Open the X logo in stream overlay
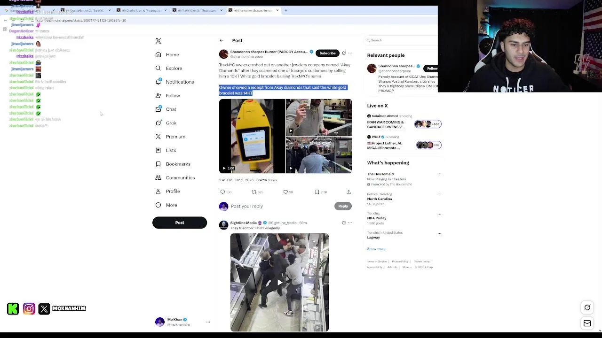The width and height of the screenshot is (602, 338). coord(44,308)
